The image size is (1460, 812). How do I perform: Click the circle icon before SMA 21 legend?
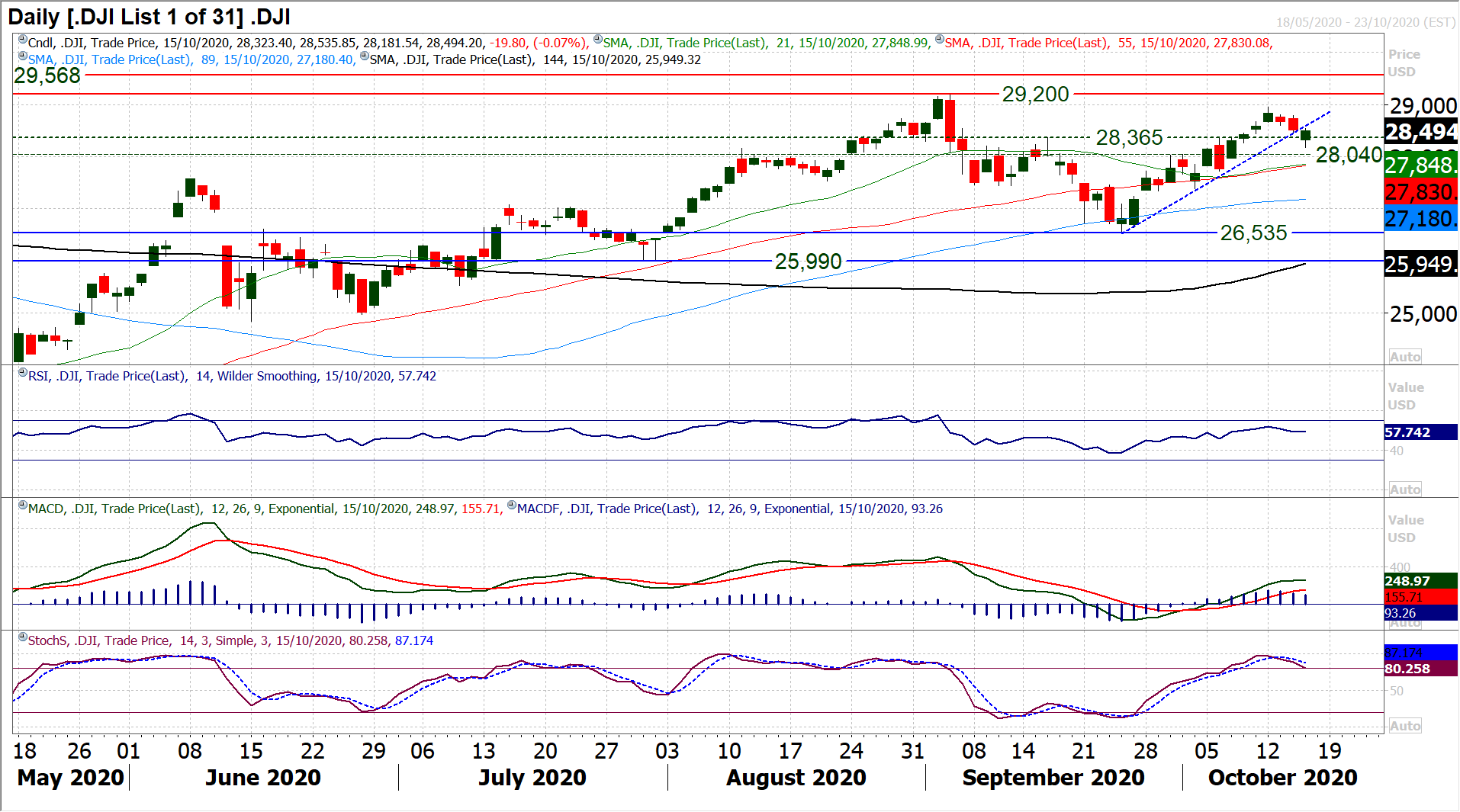coord(598,40)
